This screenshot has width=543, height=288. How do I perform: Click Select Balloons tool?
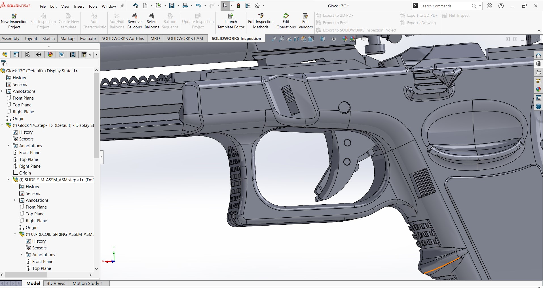click(x=152, y=21)
